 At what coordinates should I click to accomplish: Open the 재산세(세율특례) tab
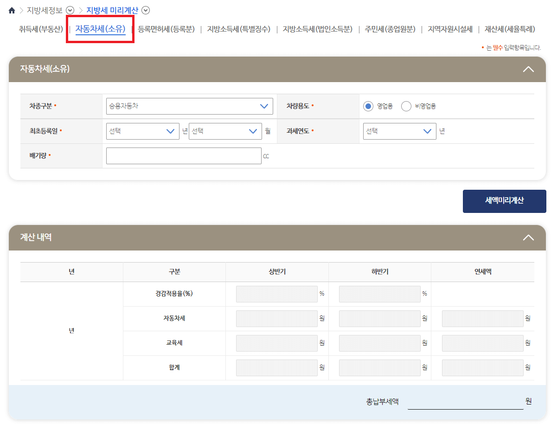(510, 29)
